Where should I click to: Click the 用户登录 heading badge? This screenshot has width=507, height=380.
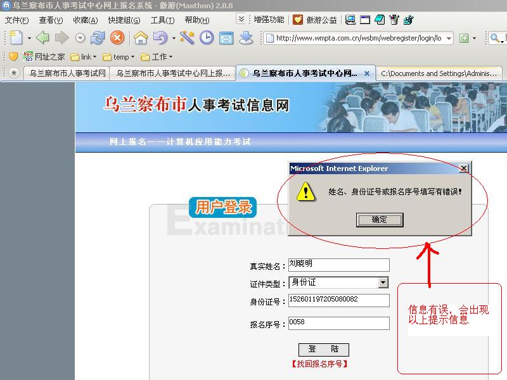tap(223, 207)
